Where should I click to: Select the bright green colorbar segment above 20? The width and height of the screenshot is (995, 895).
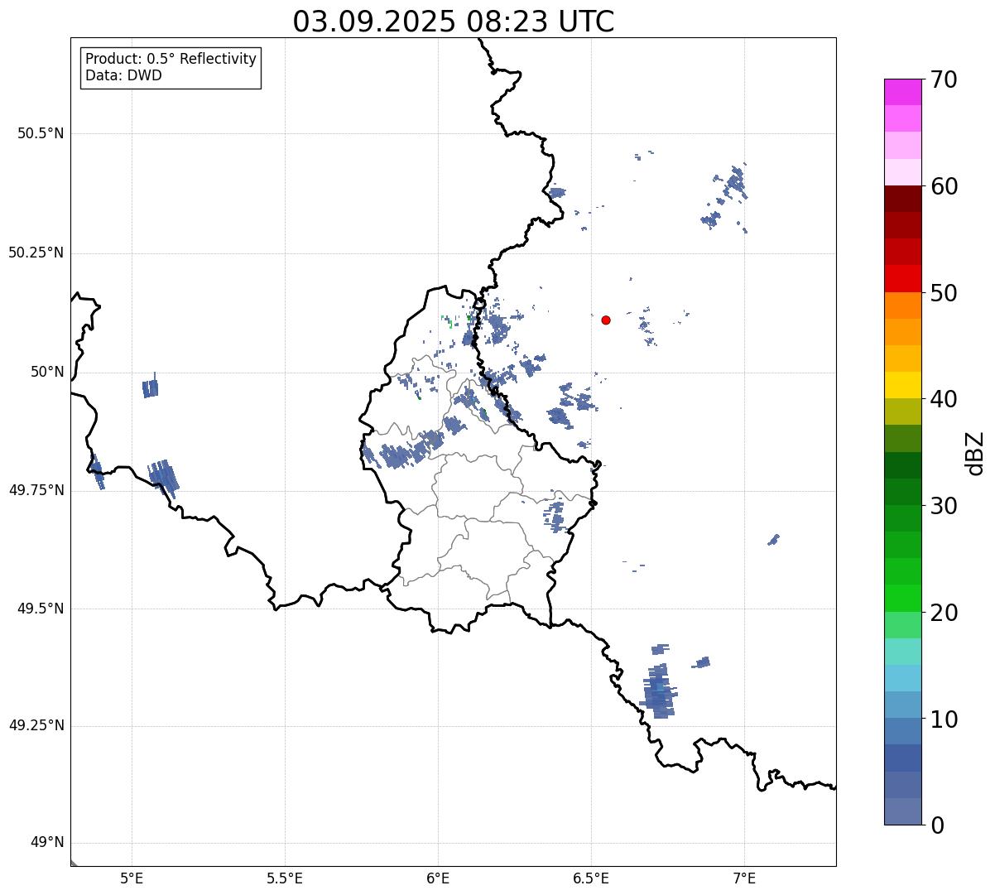pos(902,599)
